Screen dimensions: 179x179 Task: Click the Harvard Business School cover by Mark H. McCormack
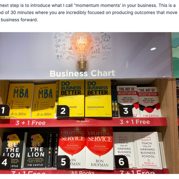[148, 150]
